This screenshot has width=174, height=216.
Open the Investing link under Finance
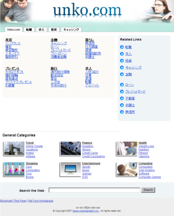87,146
